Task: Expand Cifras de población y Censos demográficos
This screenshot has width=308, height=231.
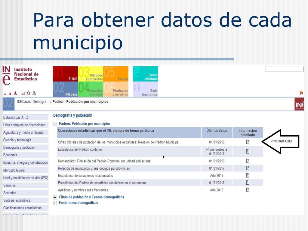Action: pyautogui.click(x=55, y=197)
